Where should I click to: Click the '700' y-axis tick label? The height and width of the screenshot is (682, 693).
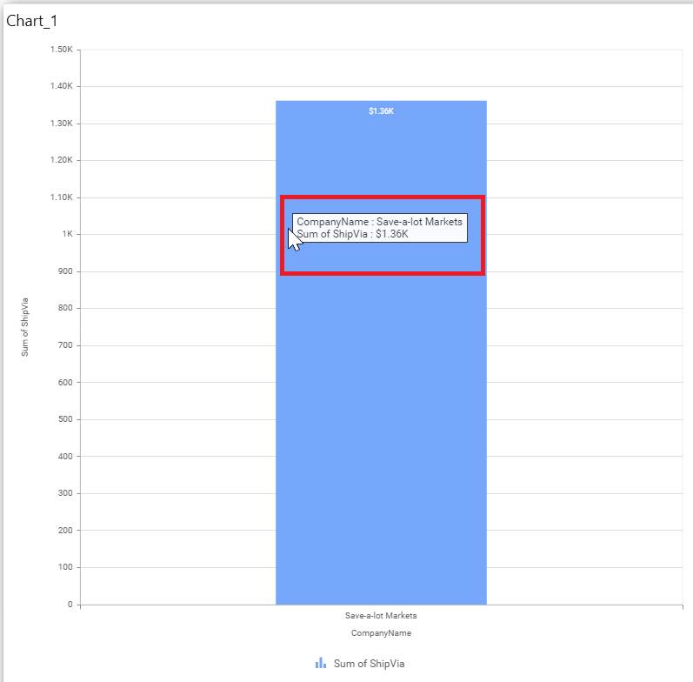click(x=65, y=345)
